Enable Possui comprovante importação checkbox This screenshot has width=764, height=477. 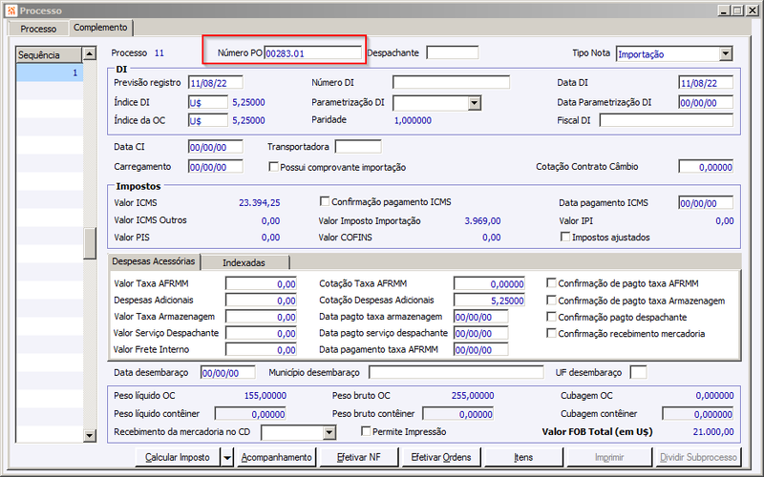[273, 167]
